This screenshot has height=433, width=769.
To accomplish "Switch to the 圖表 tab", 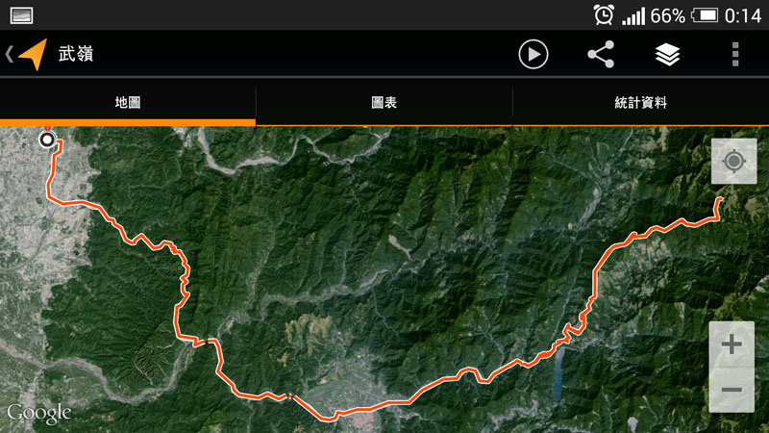I will click(384, 103).
